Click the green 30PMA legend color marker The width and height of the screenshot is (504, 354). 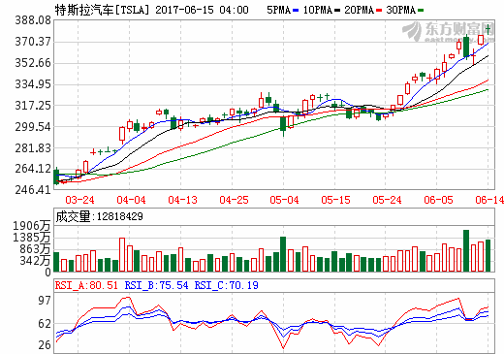coord(421,11)
